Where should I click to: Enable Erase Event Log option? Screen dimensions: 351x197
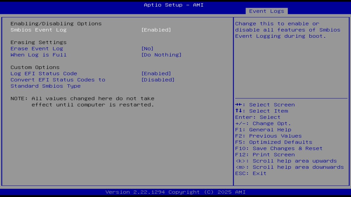pyautogui.click(x=147, y=48)
